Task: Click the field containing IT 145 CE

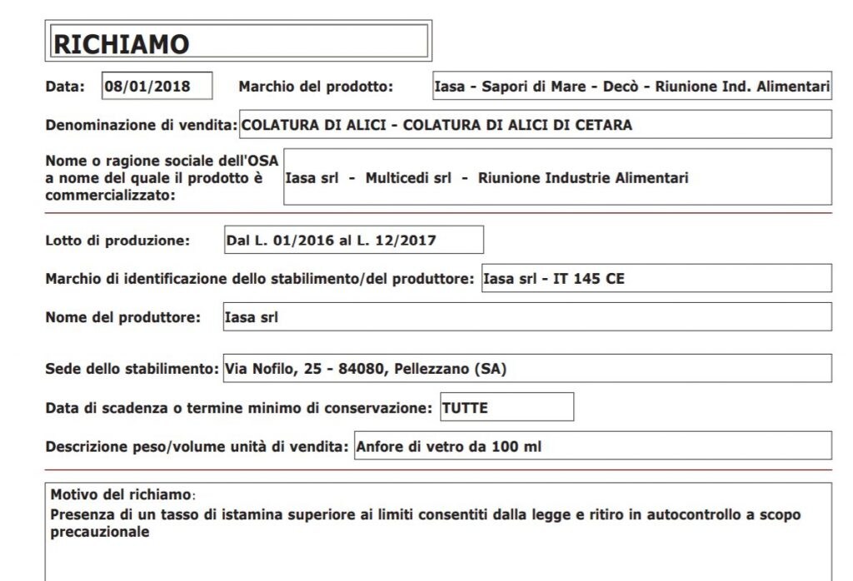Action: [x=656, y=278]
